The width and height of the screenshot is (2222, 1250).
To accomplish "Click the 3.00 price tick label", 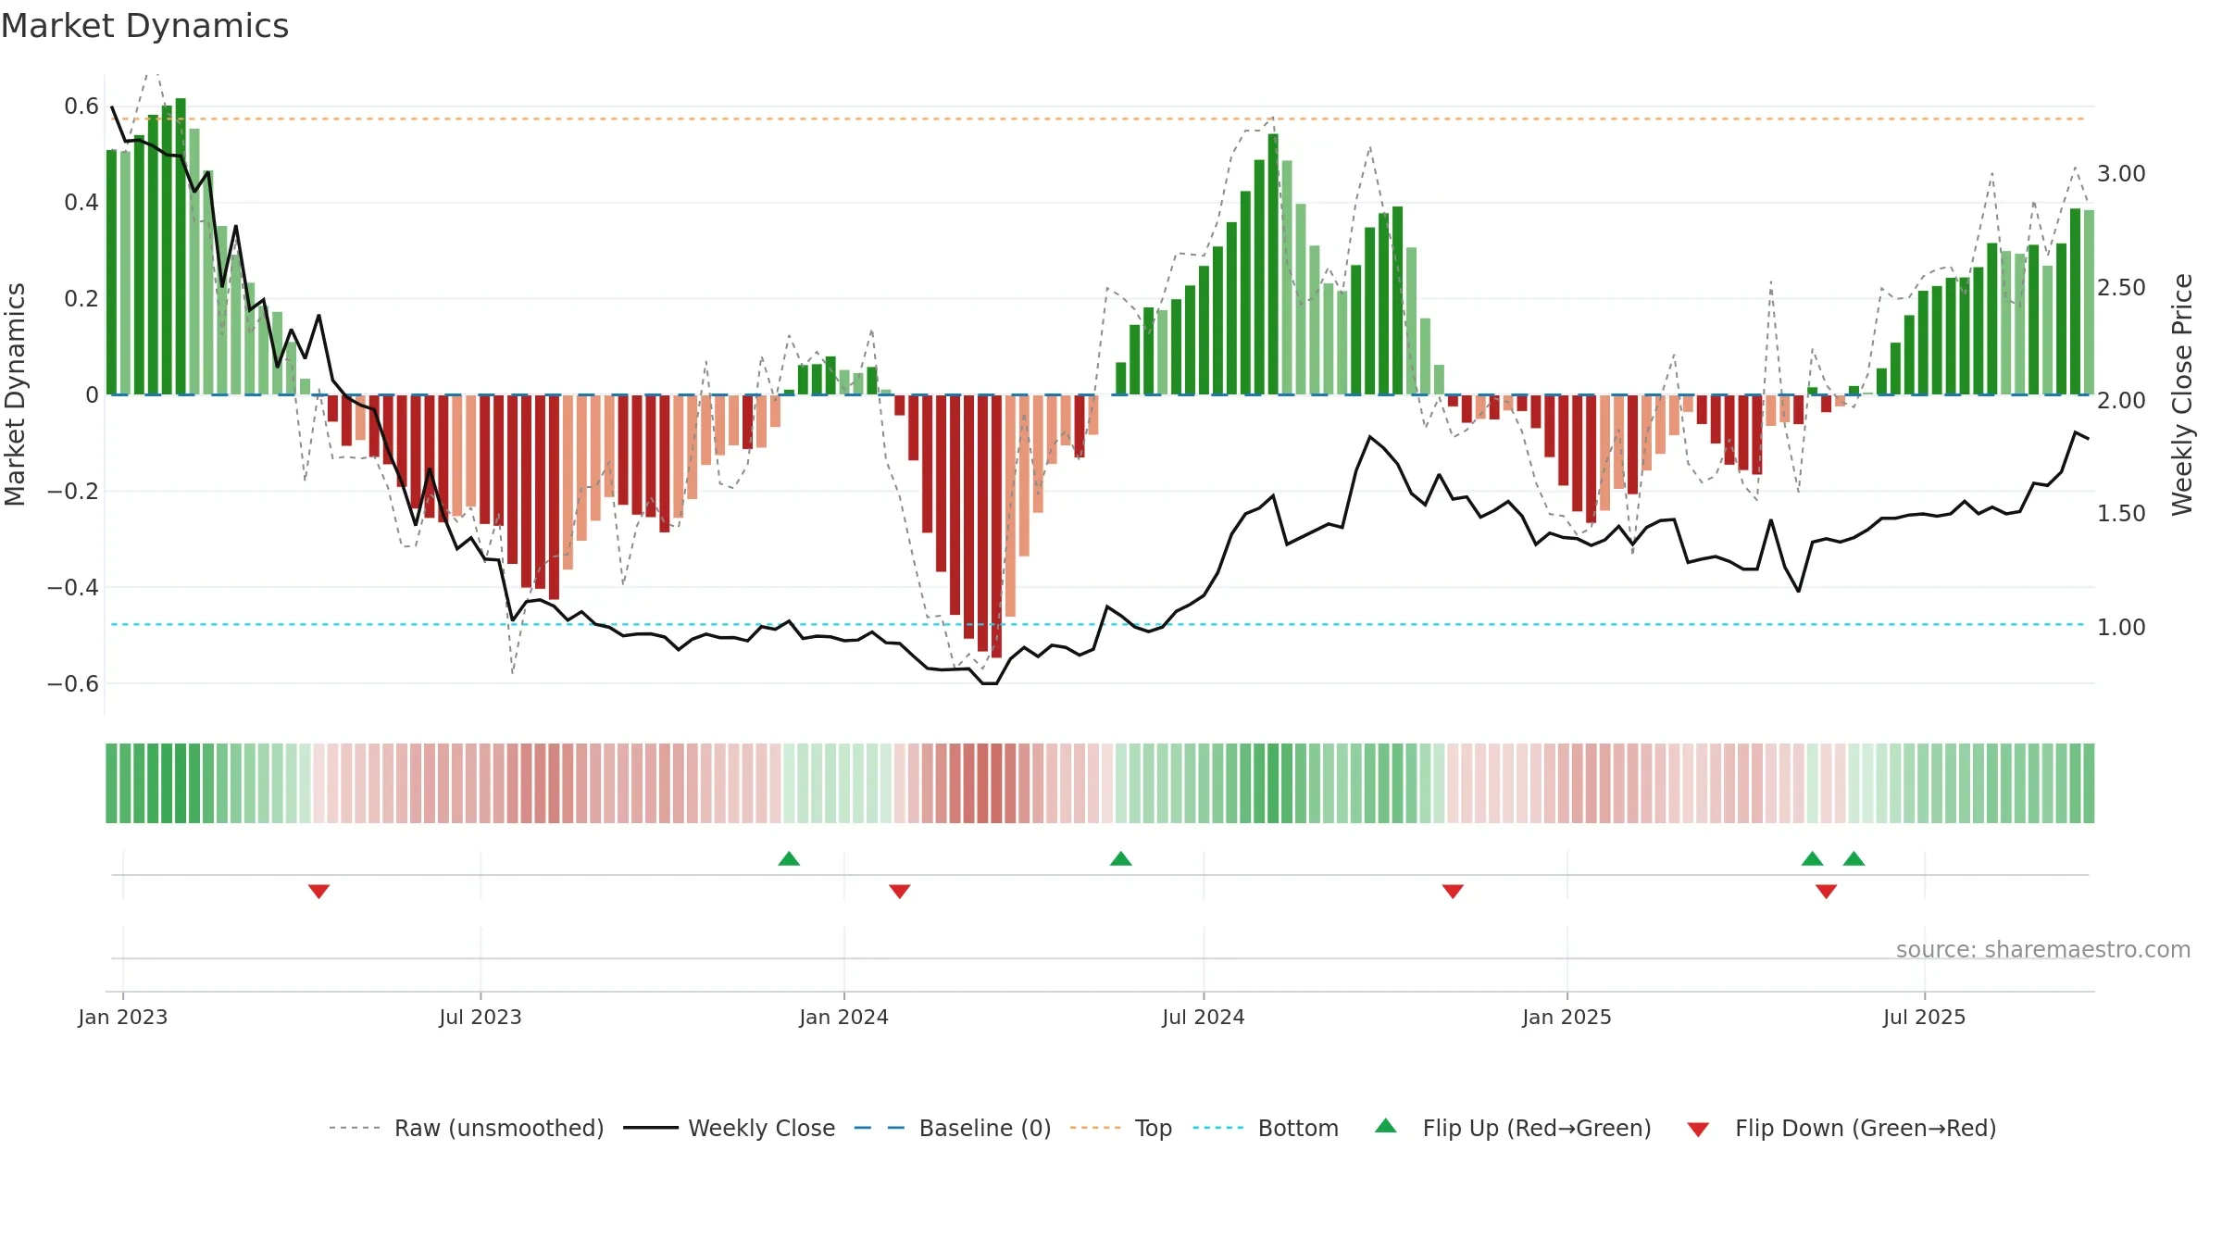I will click(2121, 174).
